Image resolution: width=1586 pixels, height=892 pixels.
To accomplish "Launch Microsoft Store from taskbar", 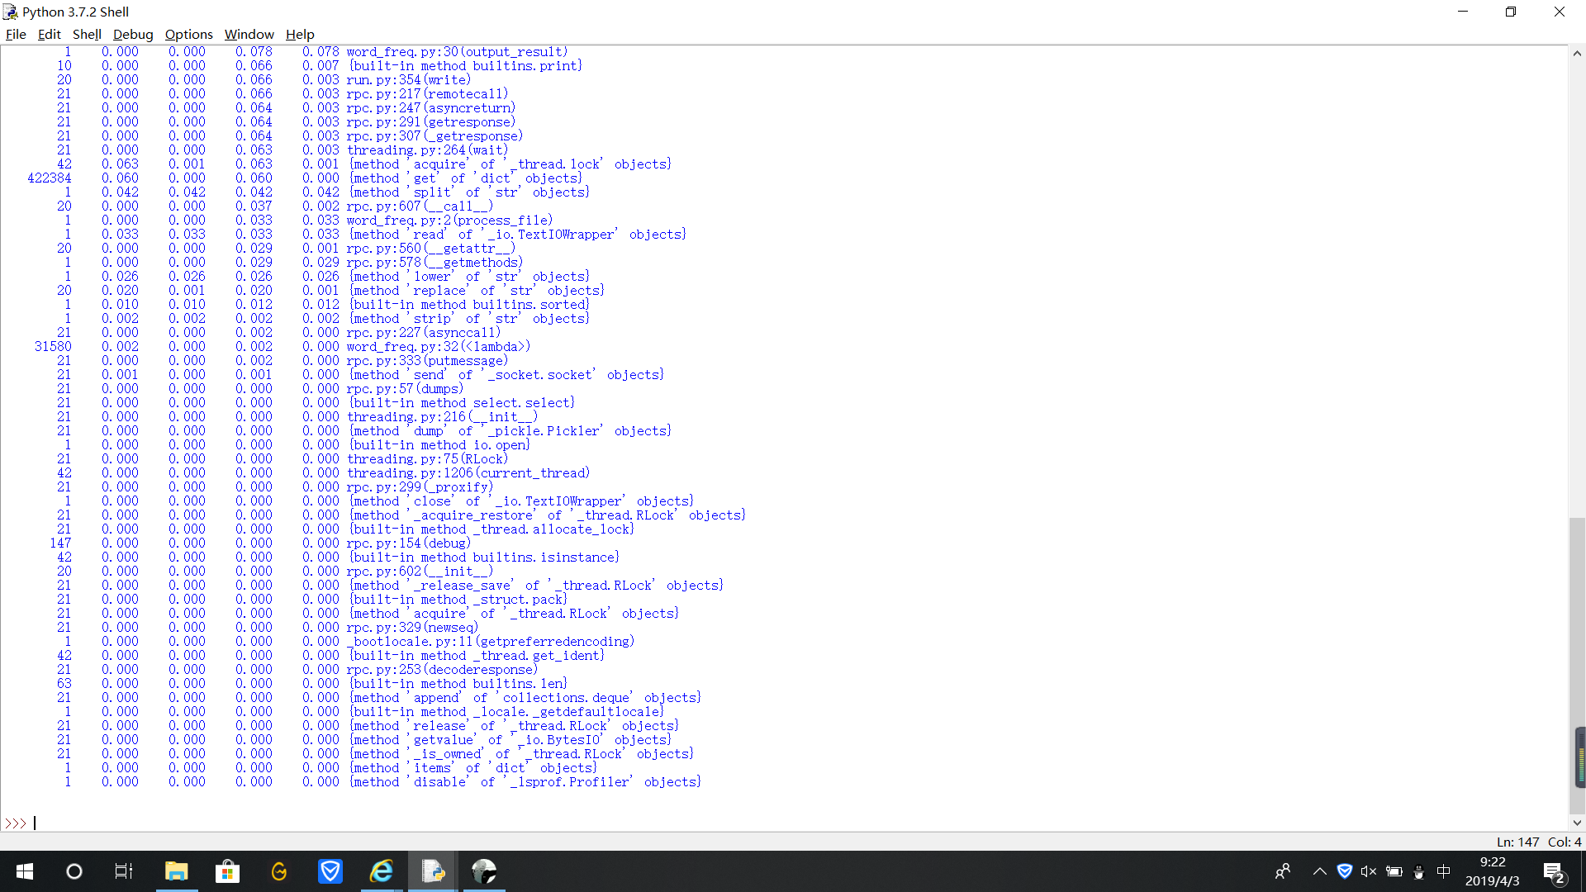I will pos(227,871).
